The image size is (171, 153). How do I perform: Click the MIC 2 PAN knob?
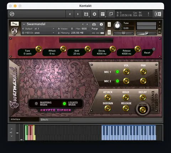tap(143, 81)
